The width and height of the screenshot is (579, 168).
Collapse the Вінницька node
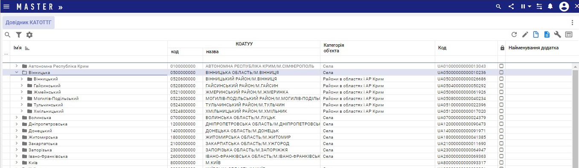coord(17,73)
